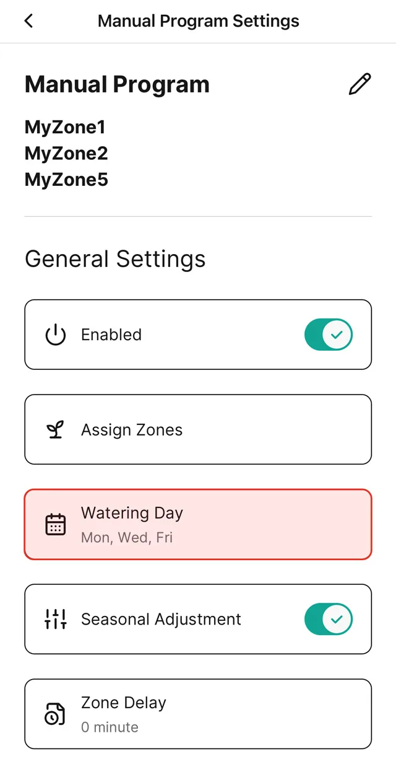Click the sprout icon for Assign Zones

[56, 430]
